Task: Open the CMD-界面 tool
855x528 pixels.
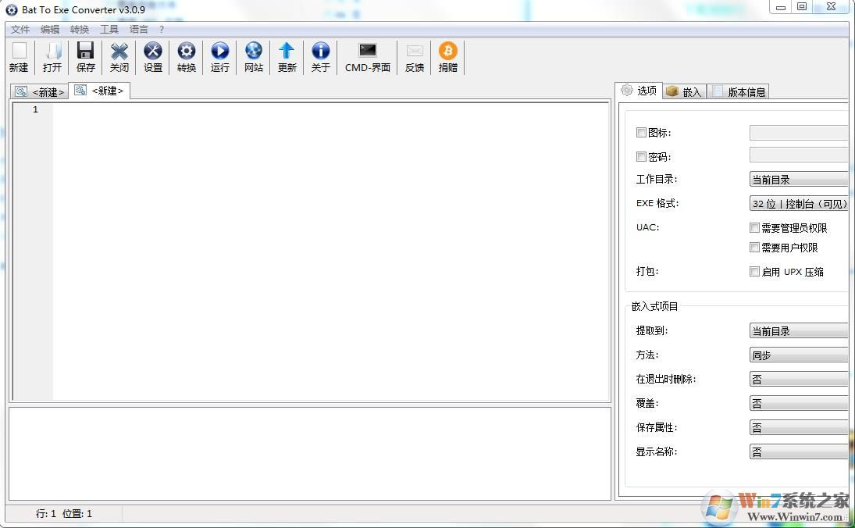Action: (366, 56)
